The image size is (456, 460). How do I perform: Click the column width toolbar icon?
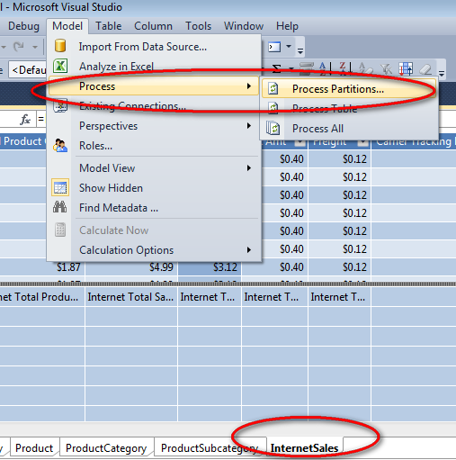pyautogui.click(x=307, y=68)
